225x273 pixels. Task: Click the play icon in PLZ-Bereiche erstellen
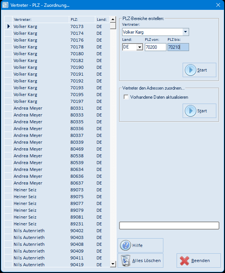click(x=190, y=70)
